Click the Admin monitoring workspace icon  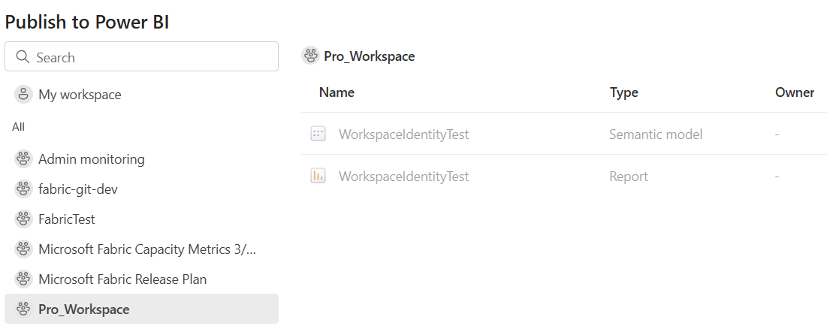(x=23, y=159)
